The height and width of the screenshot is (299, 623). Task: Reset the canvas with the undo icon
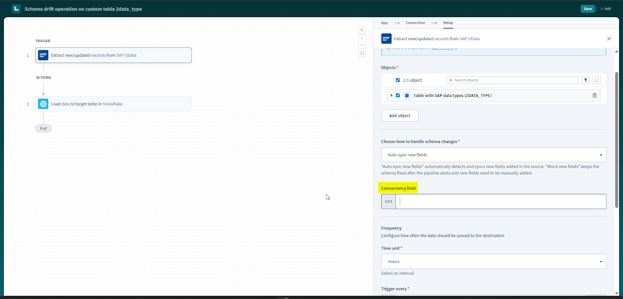362,30
